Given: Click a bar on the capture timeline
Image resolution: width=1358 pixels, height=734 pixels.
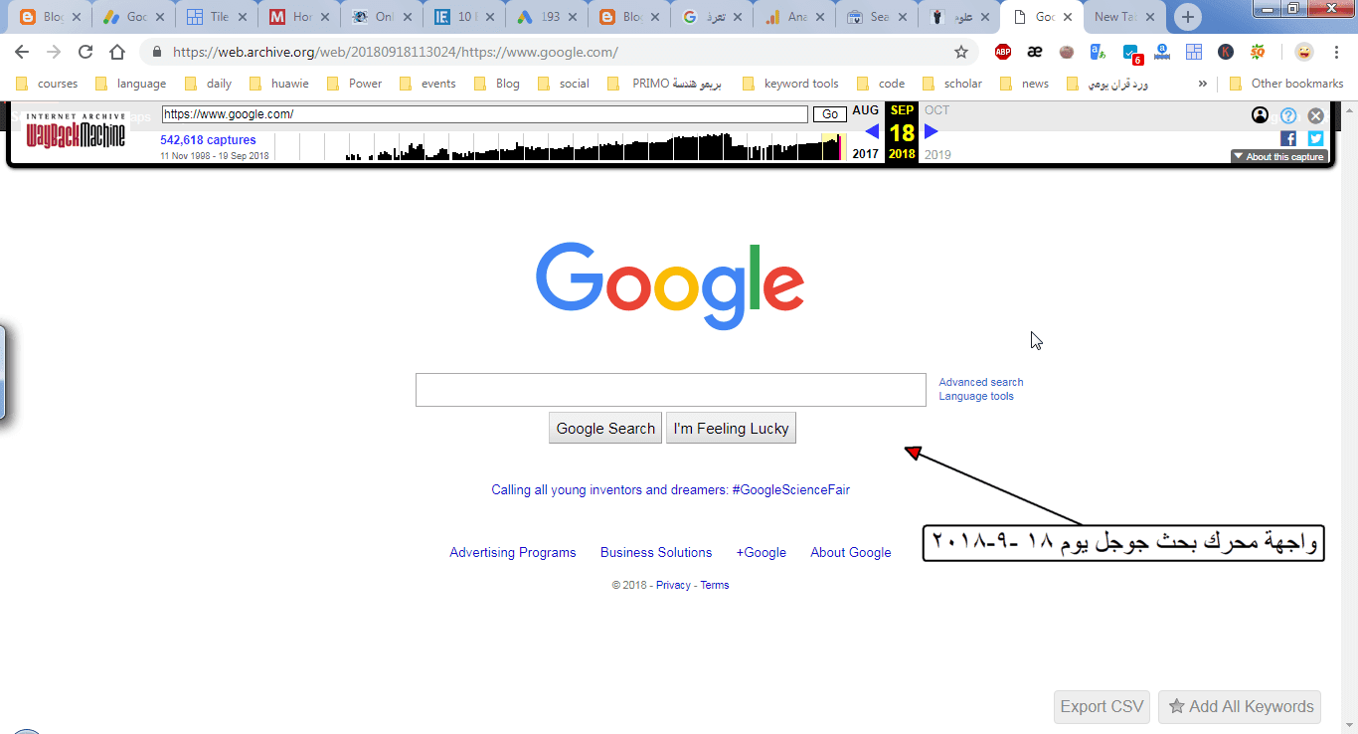Looking at the screenshot, I should pos(696,151).
